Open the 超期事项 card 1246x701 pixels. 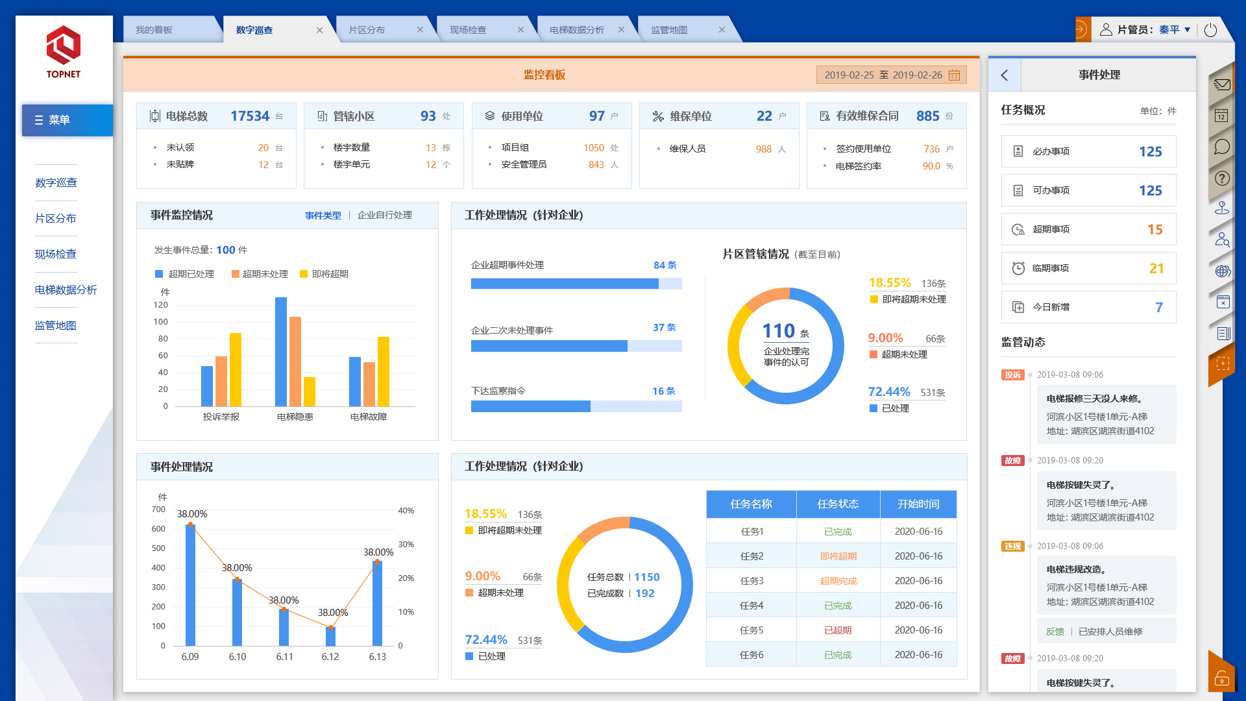click(1088, 229)
